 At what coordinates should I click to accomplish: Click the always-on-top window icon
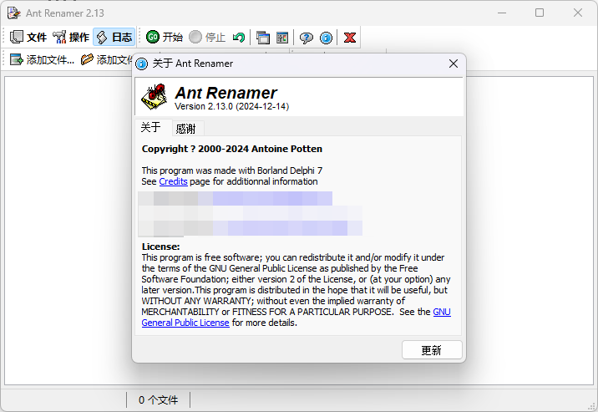[x=263, y=38]
